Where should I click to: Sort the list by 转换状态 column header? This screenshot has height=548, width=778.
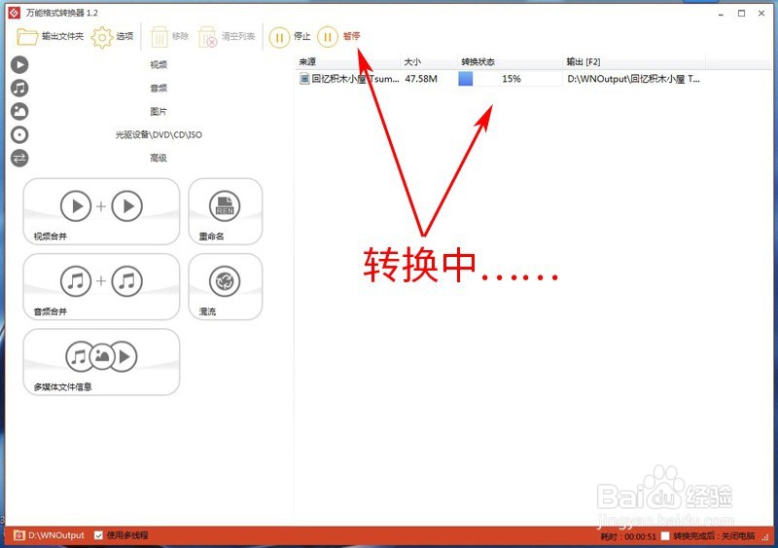(511, 62)
